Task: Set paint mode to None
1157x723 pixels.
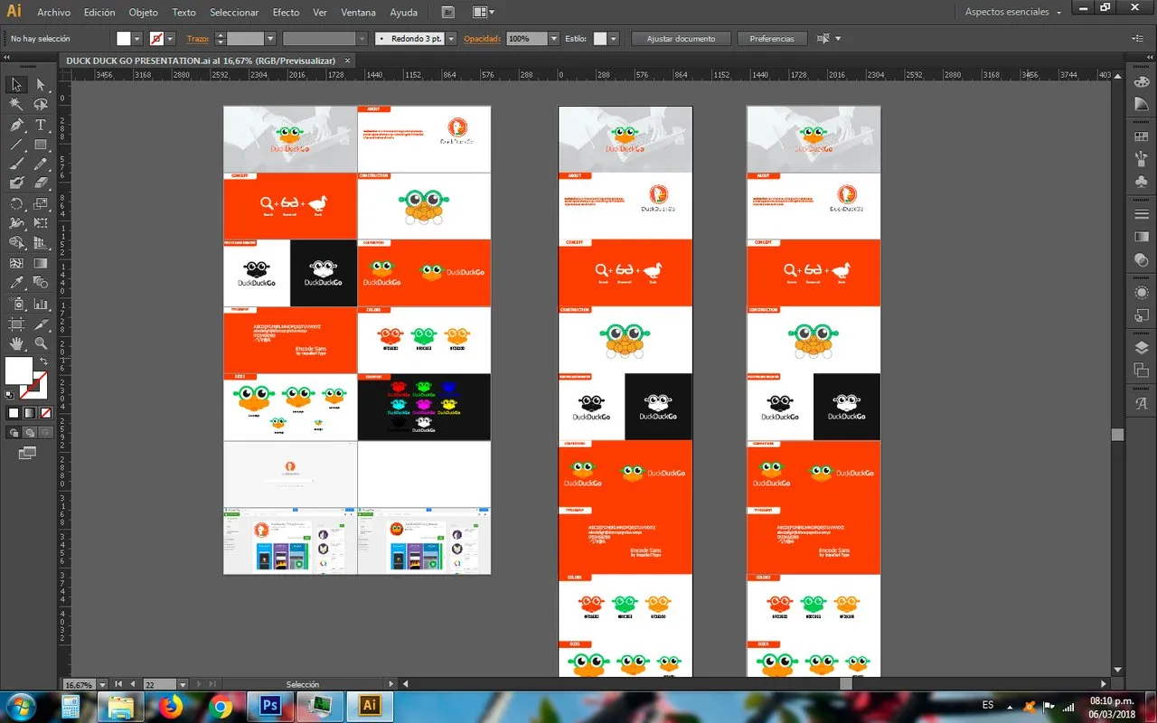Action: point(44,413)
